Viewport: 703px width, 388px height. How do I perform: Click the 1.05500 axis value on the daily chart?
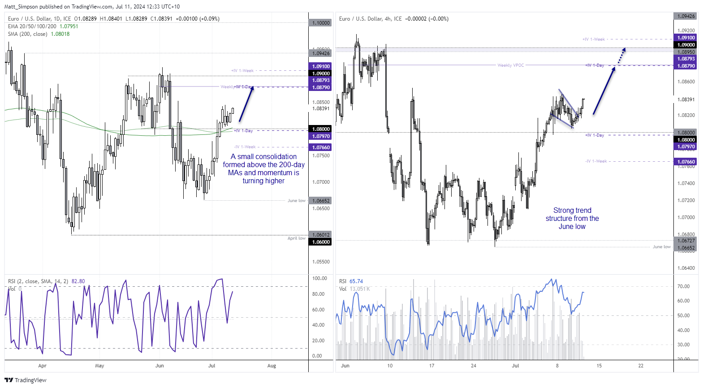coord(321,262)
